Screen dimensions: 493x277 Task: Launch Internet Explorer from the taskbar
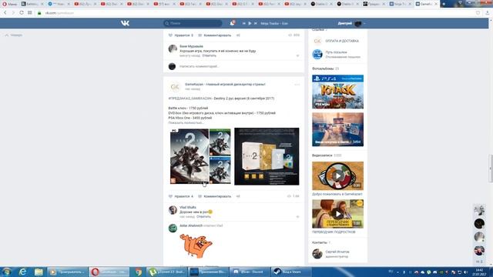tap(22, 272)
